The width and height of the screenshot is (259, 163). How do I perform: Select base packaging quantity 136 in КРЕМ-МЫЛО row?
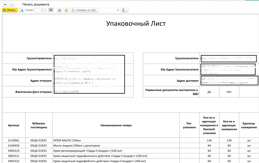point(209,141)
